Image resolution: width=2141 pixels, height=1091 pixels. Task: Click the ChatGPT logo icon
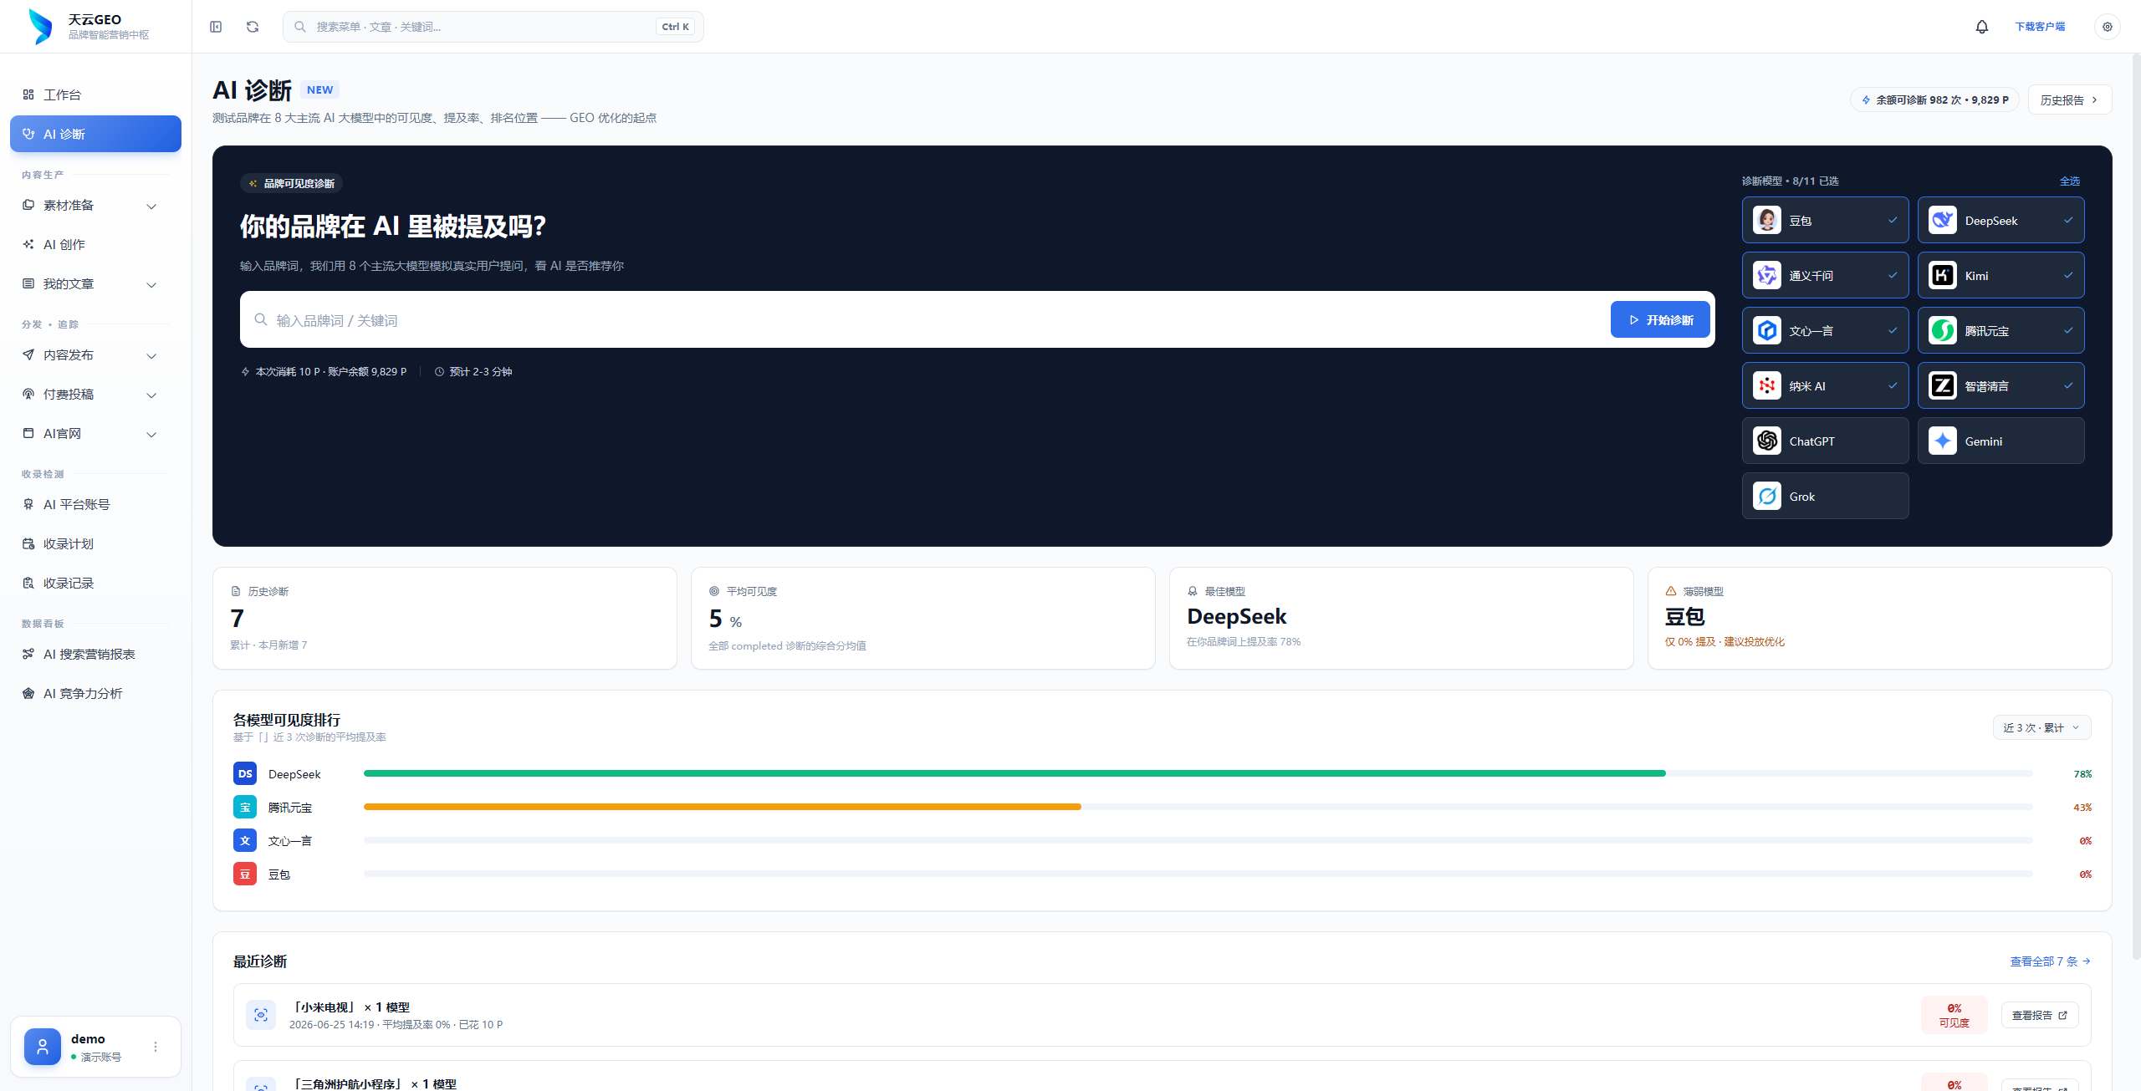pos(1767,441)
